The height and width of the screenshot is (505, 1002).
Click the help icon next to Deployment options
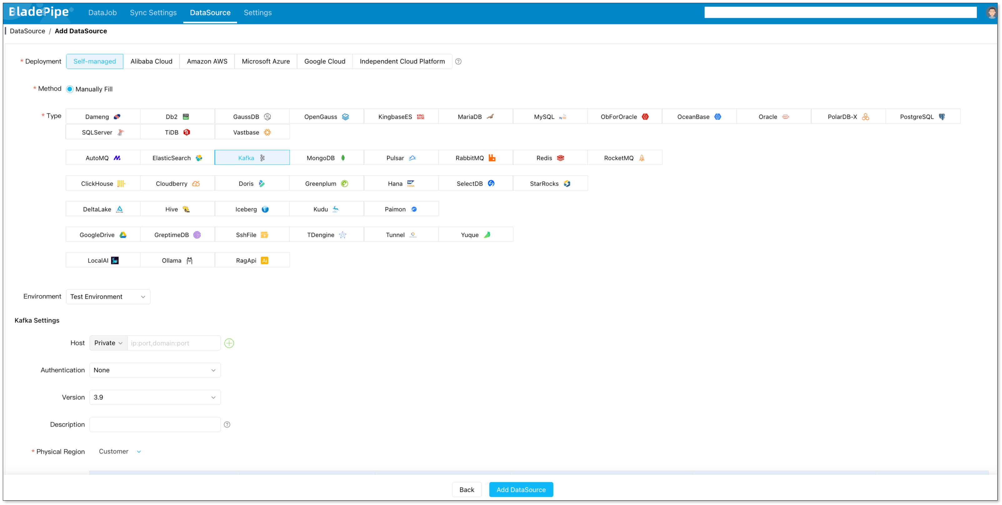[x=458, y=62]
